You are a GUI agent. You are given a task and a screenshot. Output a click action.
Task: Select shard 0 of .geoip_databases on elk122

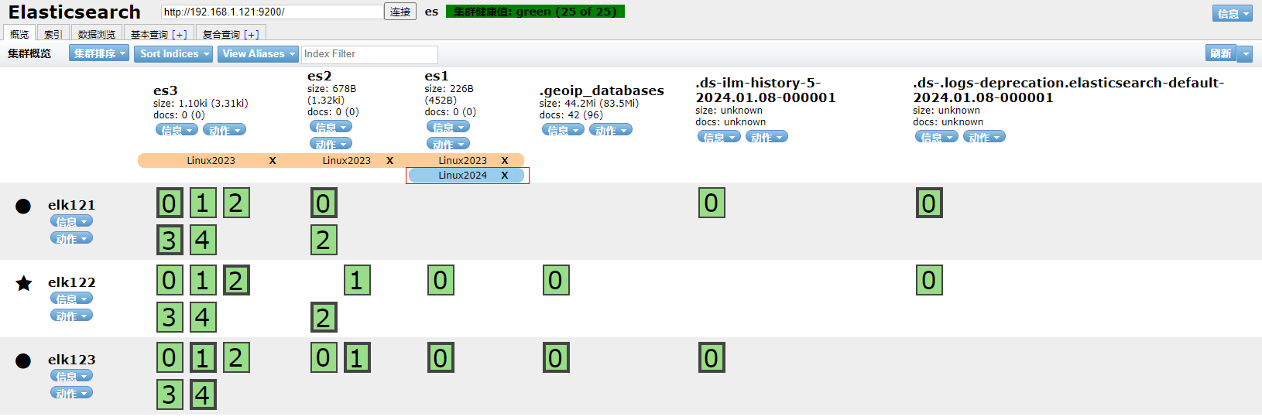(556, 280)
